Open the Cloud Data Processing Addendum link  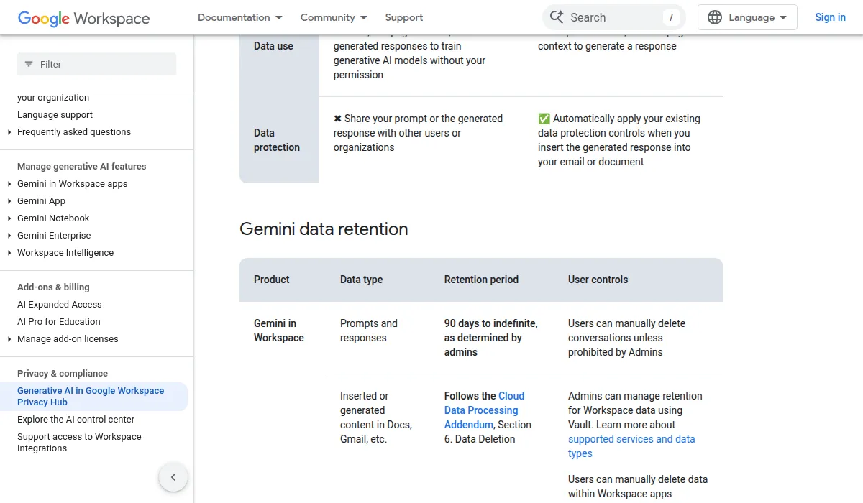[484, 410]
